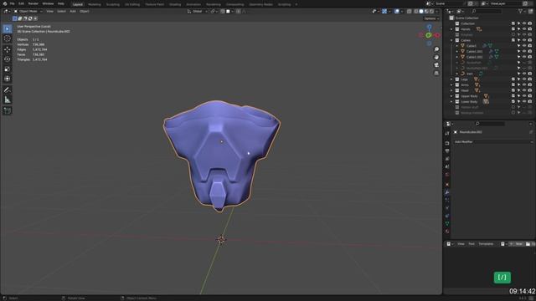Click the red X axis gizmo
The image size is (536, 301).
[437, 35]
